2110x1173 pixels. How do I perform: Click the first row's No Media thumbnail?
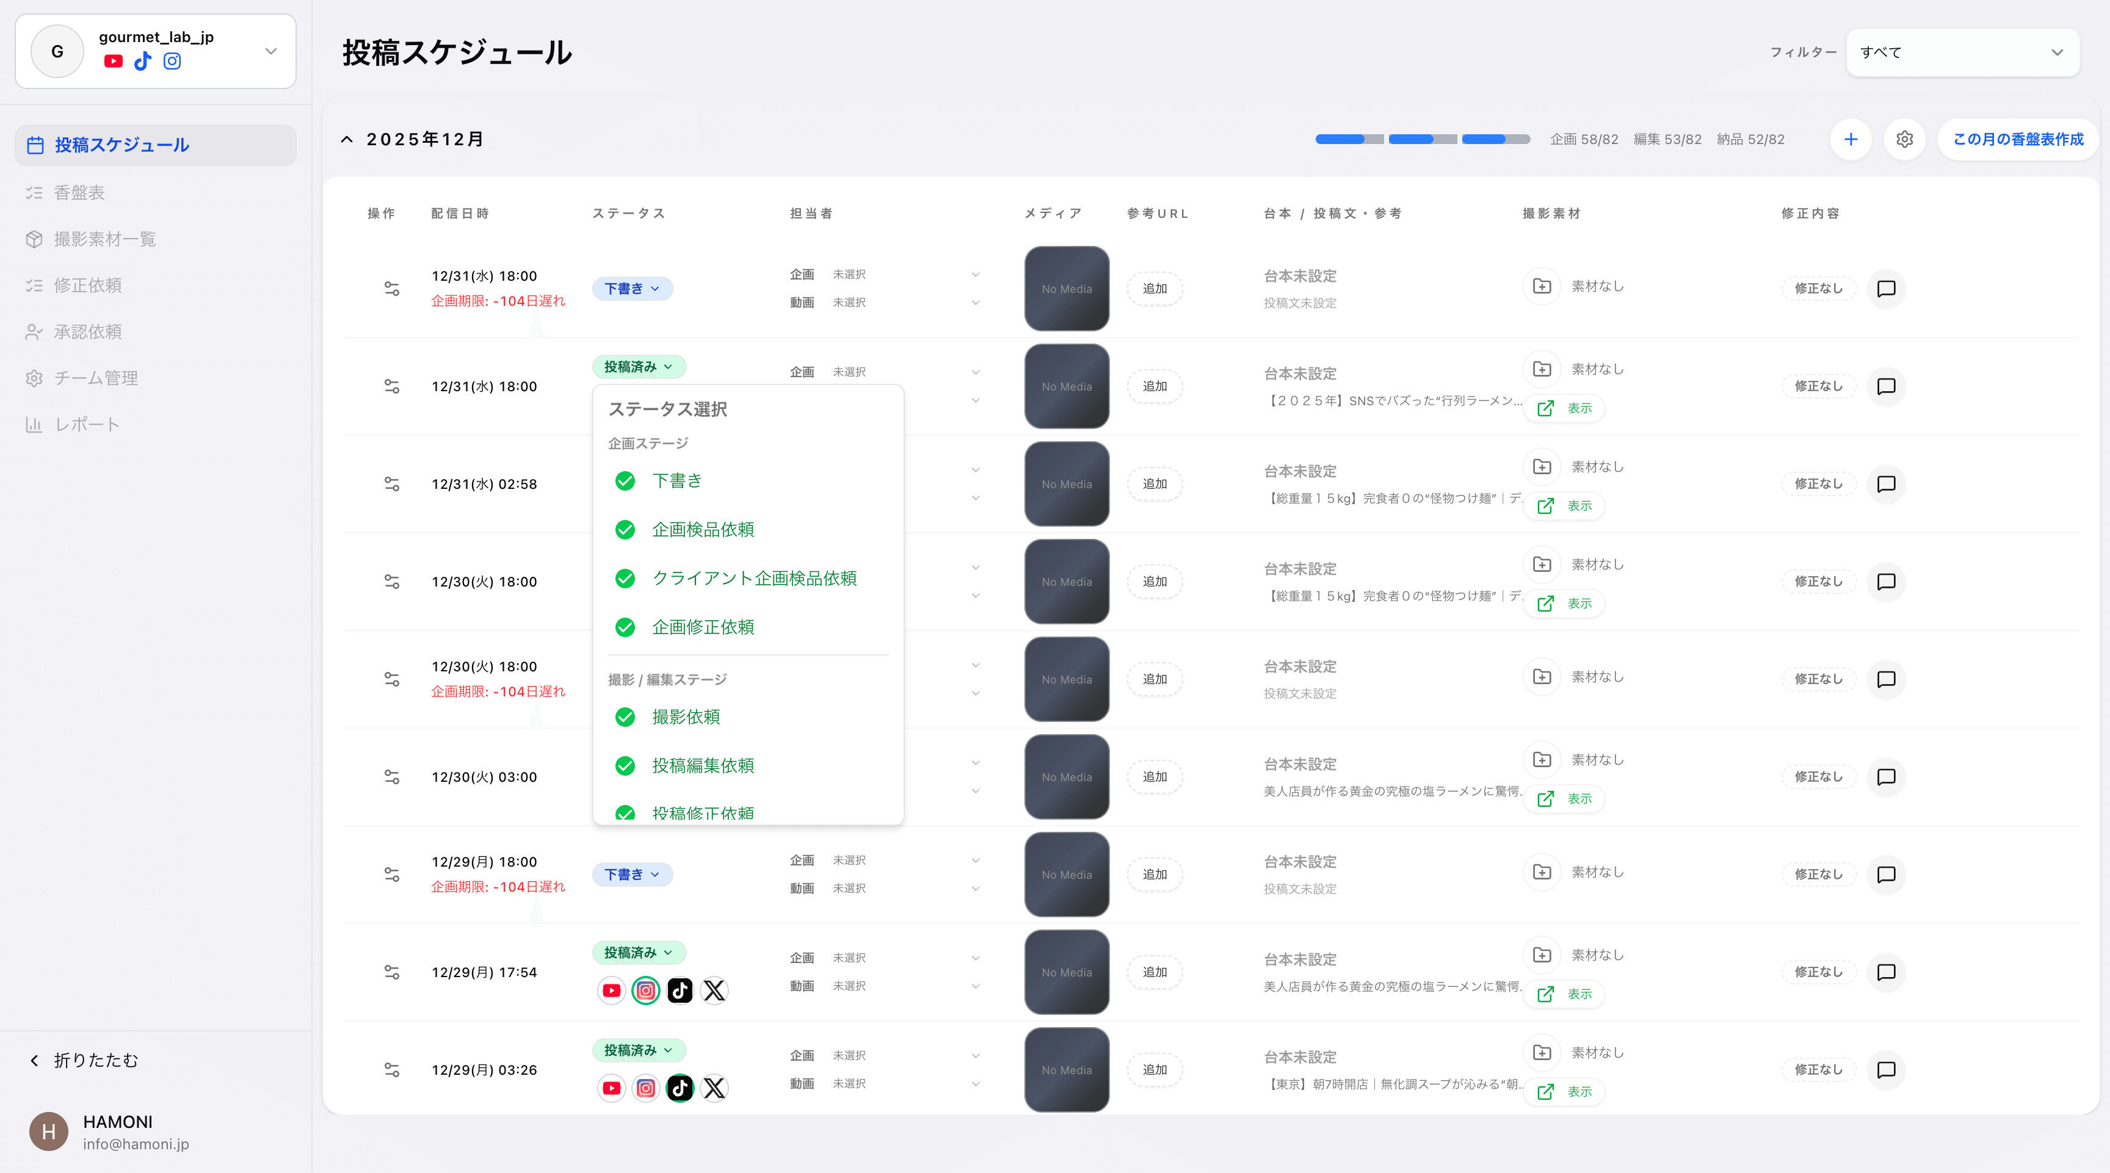[1067, 288]
